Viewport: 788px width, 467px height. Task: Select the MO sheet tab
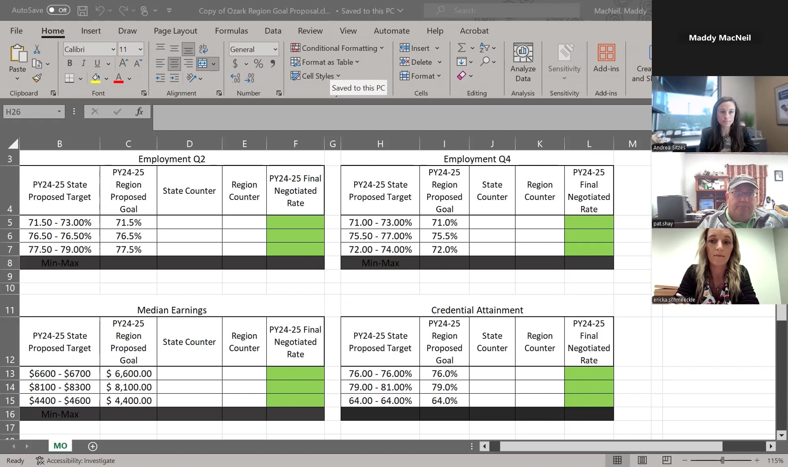(60, 446)
